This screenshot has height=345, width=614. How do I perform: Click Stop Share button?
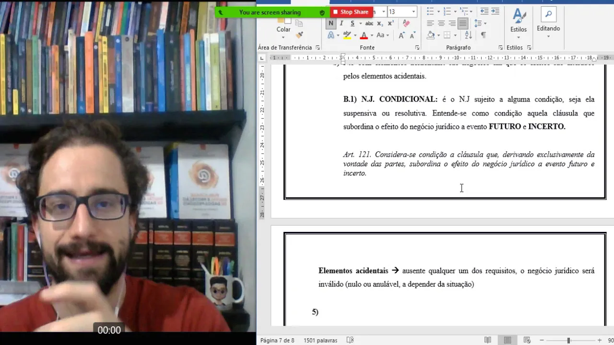[351, 12]
